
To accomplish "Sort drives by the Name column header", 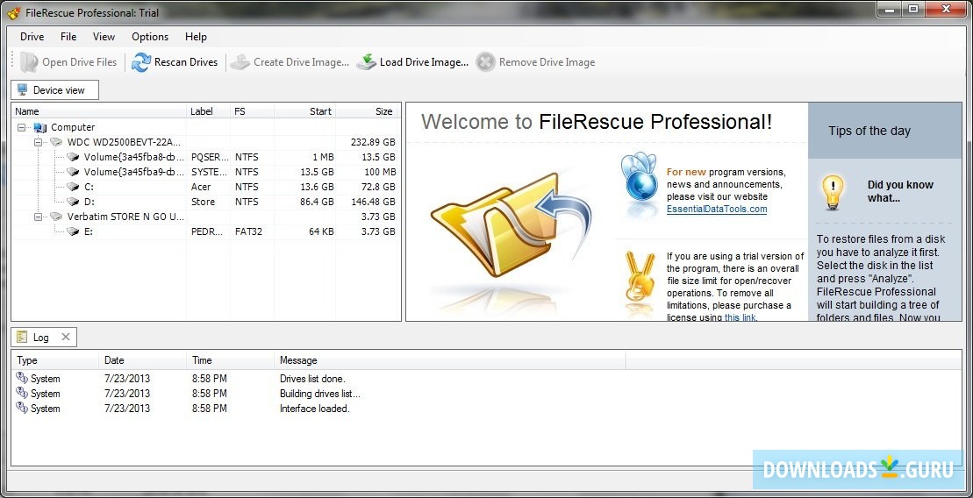I will pyautogui.click(x=99, y=111).
